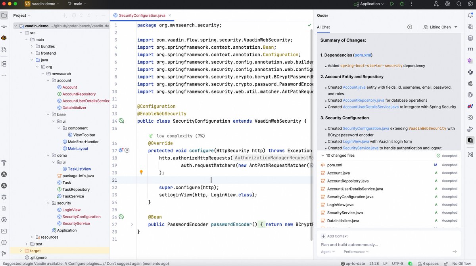Image resolution: width=476 pixels, height=266 pixels.
Task: Click the editor vertical scrollbar
Action: [312, 135]
